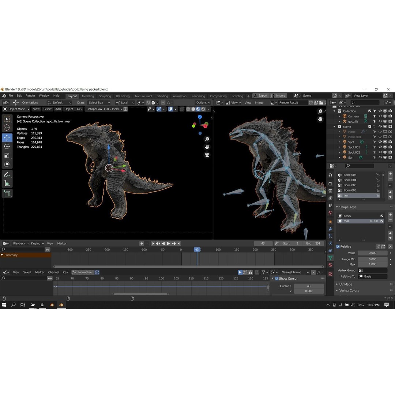The width and height of the screenshot is (395, 395).
Task: Expand the Vertex Colors panel
Action: (x=349, y=290)
